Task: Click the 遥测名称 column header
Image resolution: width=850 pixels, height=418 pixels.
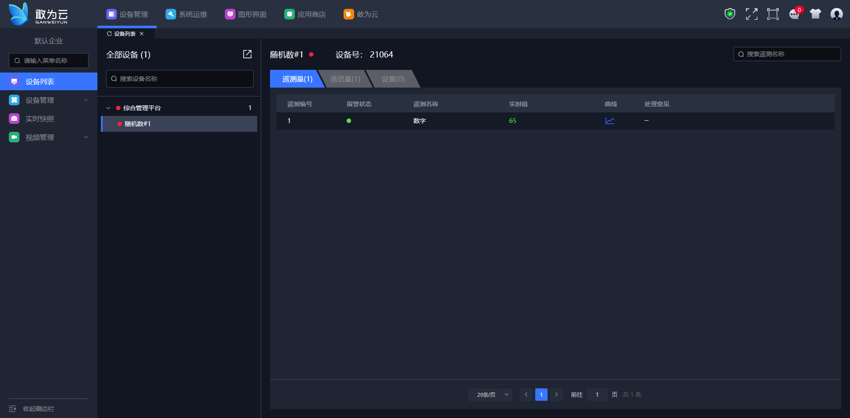Action: (426, 104)
